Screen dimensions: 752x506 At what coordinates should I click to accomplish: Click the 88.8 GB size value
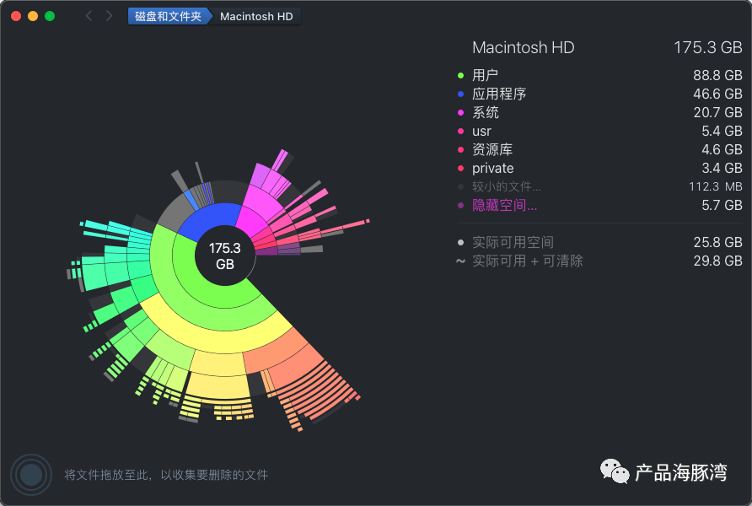[x=718, y=75]
